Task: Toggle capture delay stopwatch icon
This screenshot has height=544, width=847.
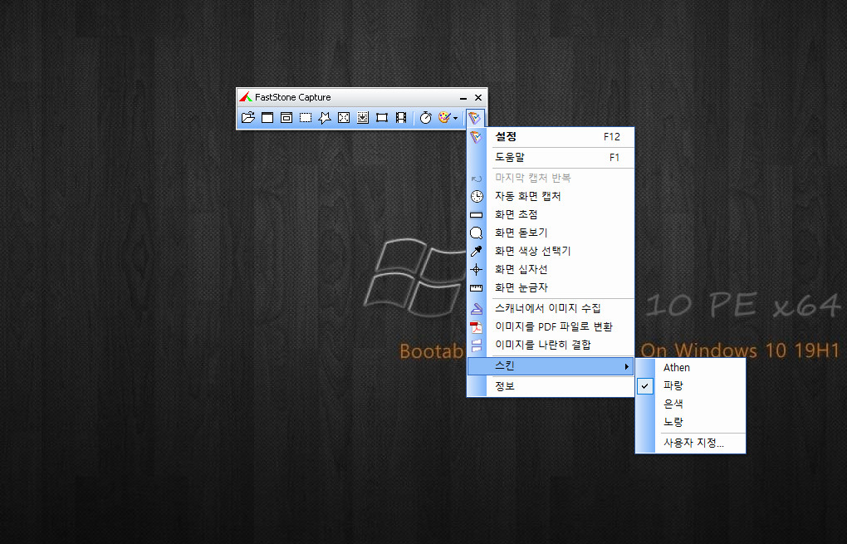Action: click(426, 118)
